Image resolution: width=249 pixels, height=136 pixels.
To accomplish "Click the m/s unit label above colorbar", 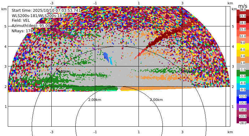I will click(x=243, y=6).
